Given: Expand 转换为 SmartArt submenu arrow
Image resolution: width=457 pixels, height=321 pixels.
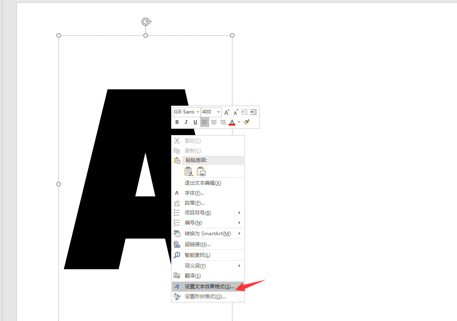Looking at the screenshot, I should [x=239, y=233].
